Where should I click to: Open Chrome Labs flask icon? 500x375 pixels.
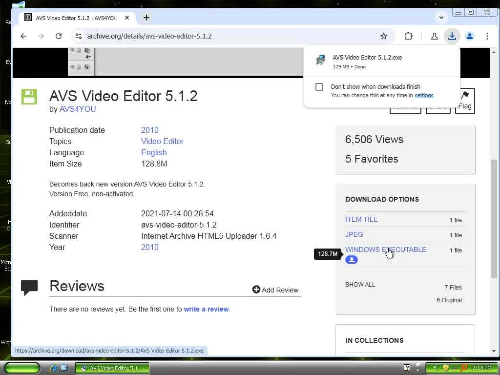(434, 36)
